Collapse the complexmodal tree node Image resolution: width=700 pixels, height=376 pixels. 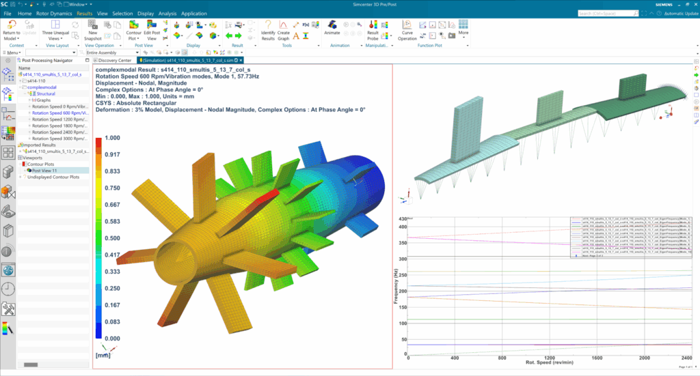click(x=21, y=87)
